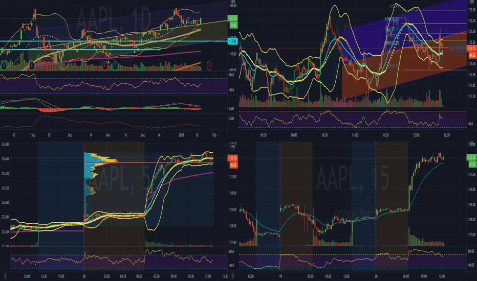Click the '13:30' label on the bottom-left time axis
477x281 pixels.
pos(224,276)
